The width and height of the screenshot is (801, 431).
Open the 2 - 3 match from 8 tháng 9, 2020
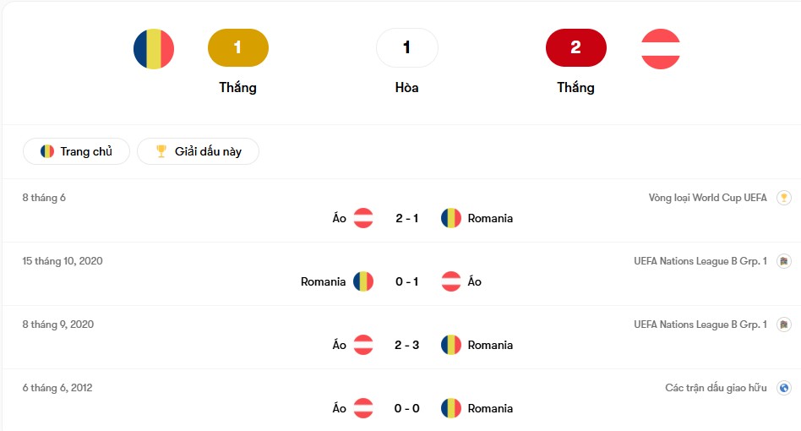[x=407, y=345]
